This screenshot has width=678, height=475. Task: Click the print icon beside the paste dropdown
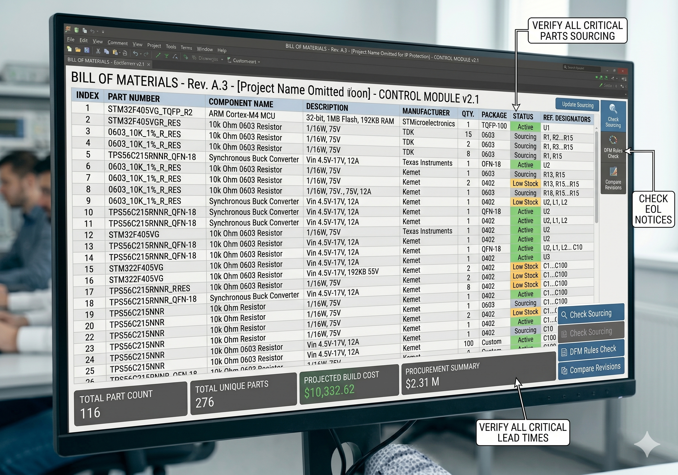pos(125,53)
